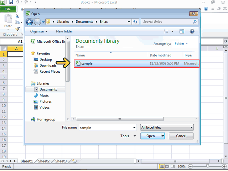The height and width of the screenshot is (171, 228).
Task: Open recent locations dropdown next to Forward arrow
Action: pos(43,22)
